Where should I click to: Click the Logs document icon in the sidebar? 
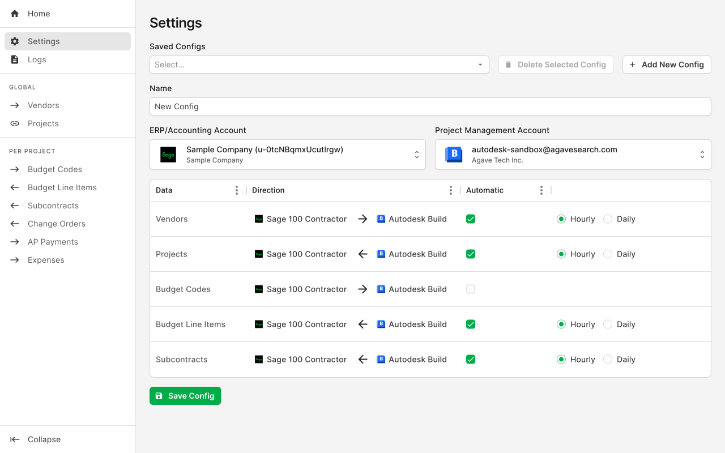click(x=15, y=59)
